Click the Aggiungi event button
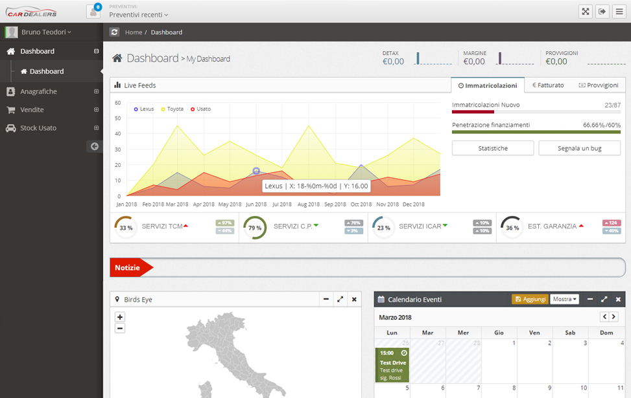The image size is (631, 398). 530,299
